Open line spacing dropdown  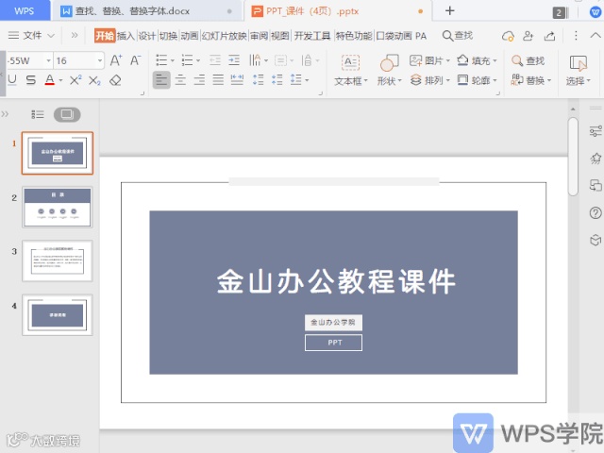(299, 80)
